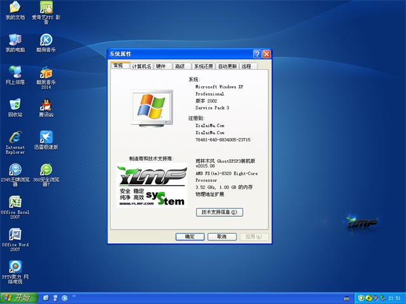This screenshot has height=304, width=406.
Task: Switch to the 硬件 tab
Action: (x=161, y=66)
